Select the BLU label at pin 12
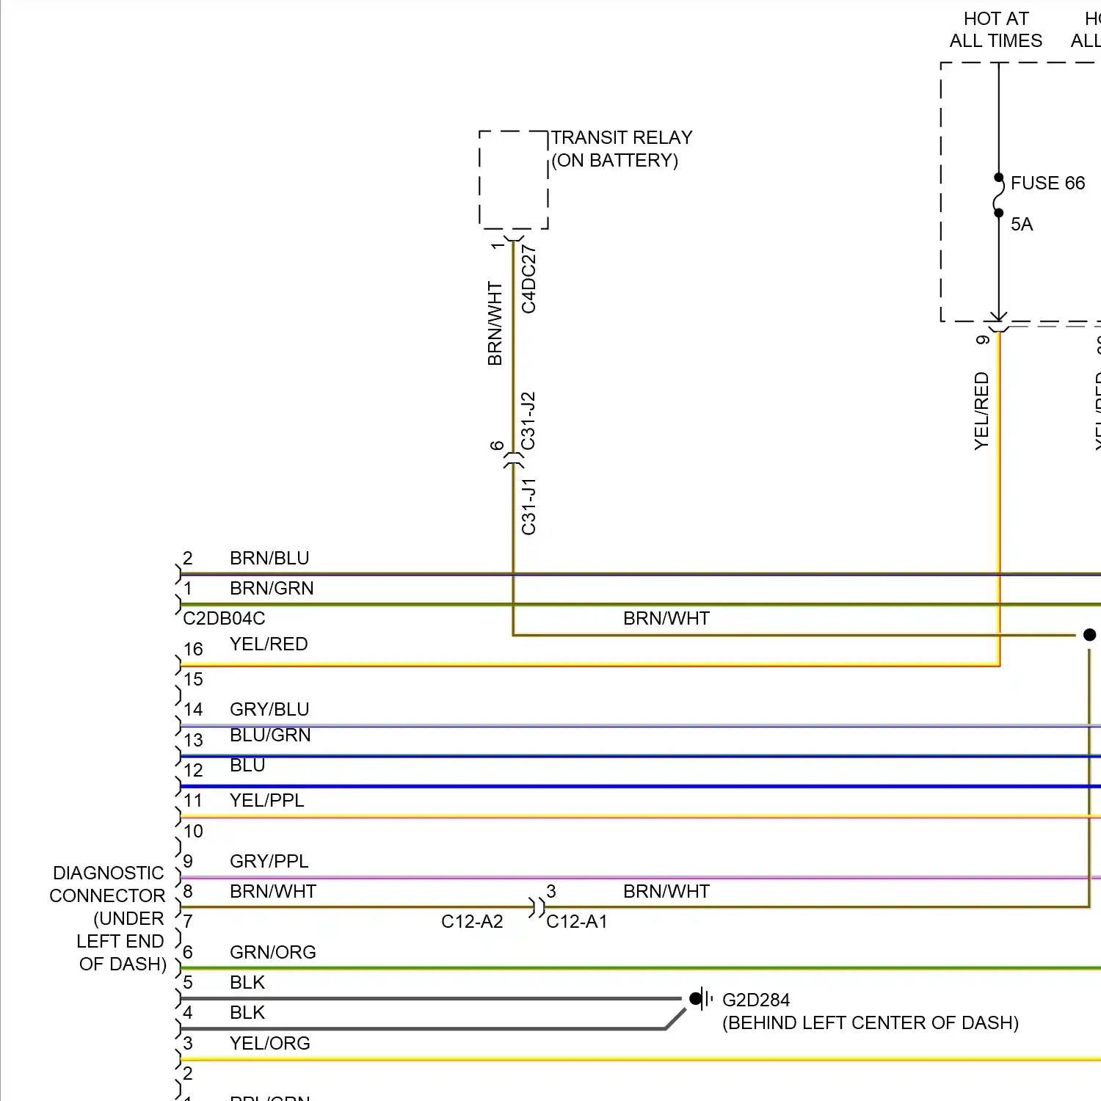The width and height of the screenshot is (1101, 1101). point(247,766)
